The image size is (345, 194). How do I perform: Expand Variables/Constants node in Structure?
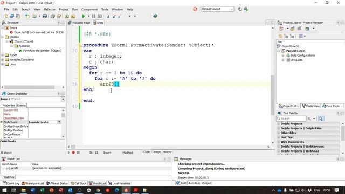(x=2, y=60)
